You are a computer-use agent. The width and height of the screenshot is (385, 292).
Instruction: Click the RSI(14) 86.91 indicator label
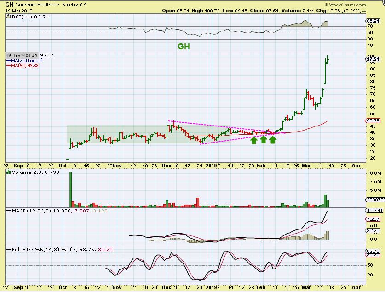pos(30,17)
